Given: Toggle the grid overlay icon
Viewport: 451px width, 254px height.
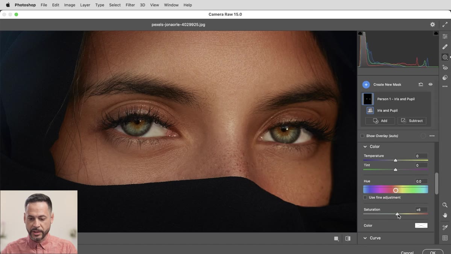Looking at the screenshot, I should [445, 238].
